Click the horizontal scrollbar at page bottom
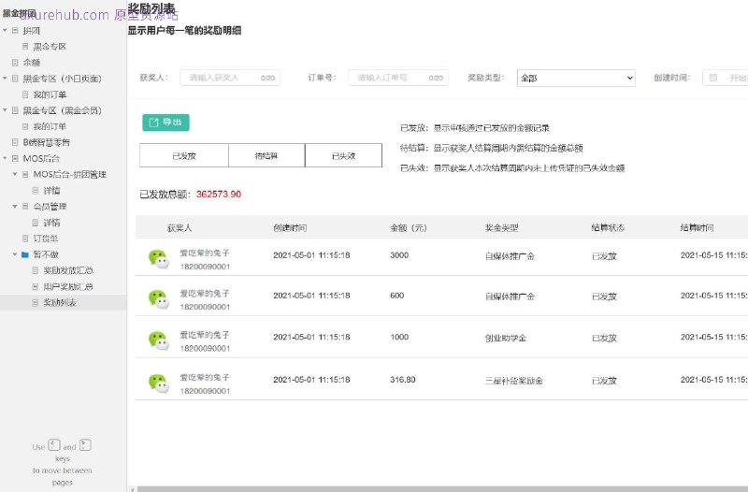 coord(442,489)
